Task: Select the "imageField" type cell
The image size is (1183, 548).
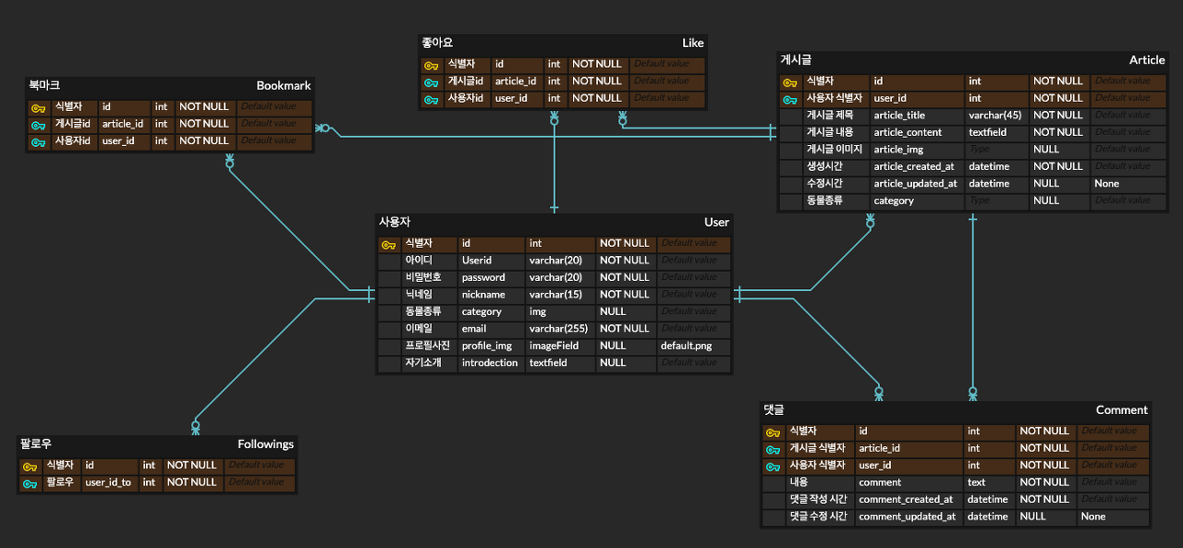Action: 554,346
